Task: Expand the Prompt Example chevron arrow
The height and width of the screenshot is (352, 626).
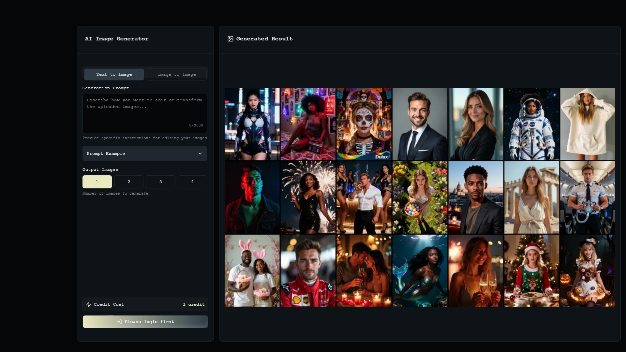Action: [x=200, y=154]
